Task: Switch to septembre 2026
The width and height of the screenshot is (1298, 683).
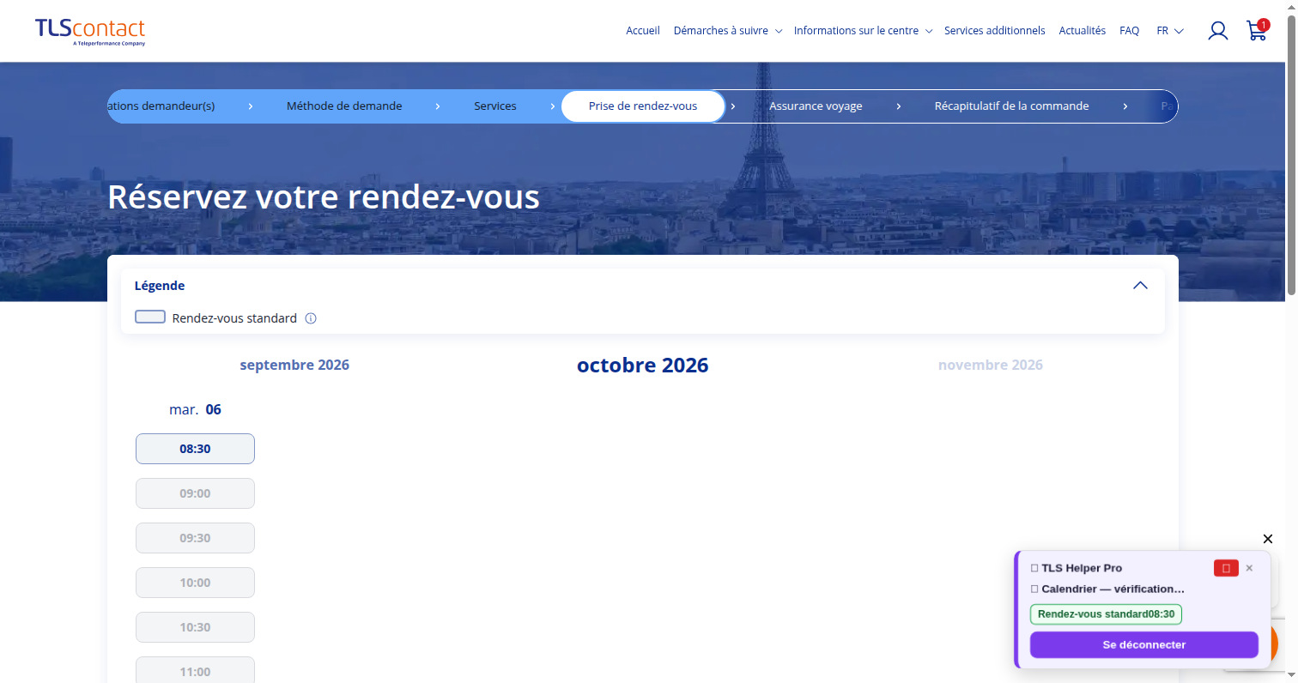Action: coord(294,365)
